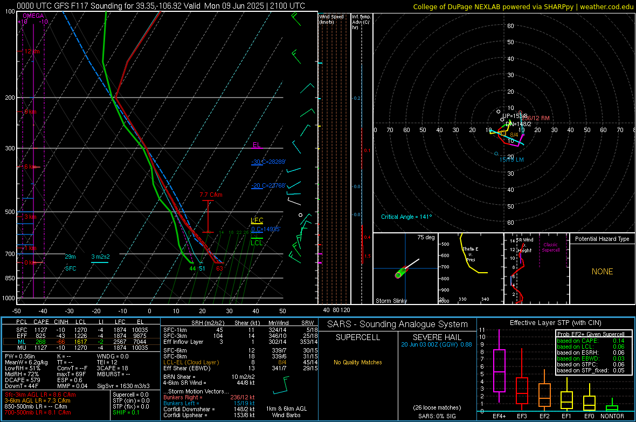Click the Supercell = 0.0 value

point(130,395)
